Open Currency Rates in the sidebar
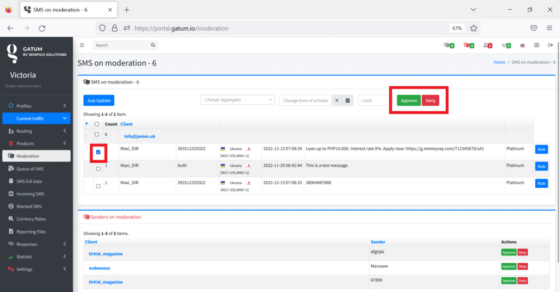Image resolution: width=560 pixels, height=292 pixels. tap(37, 219)
